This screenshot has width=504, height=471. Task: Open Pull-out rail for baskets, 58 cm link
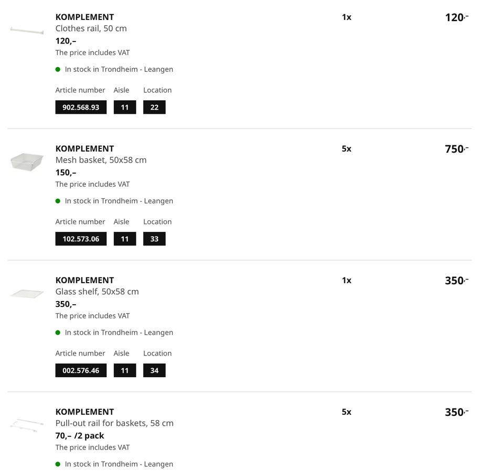pyautogui.click(x=114, y=423)
